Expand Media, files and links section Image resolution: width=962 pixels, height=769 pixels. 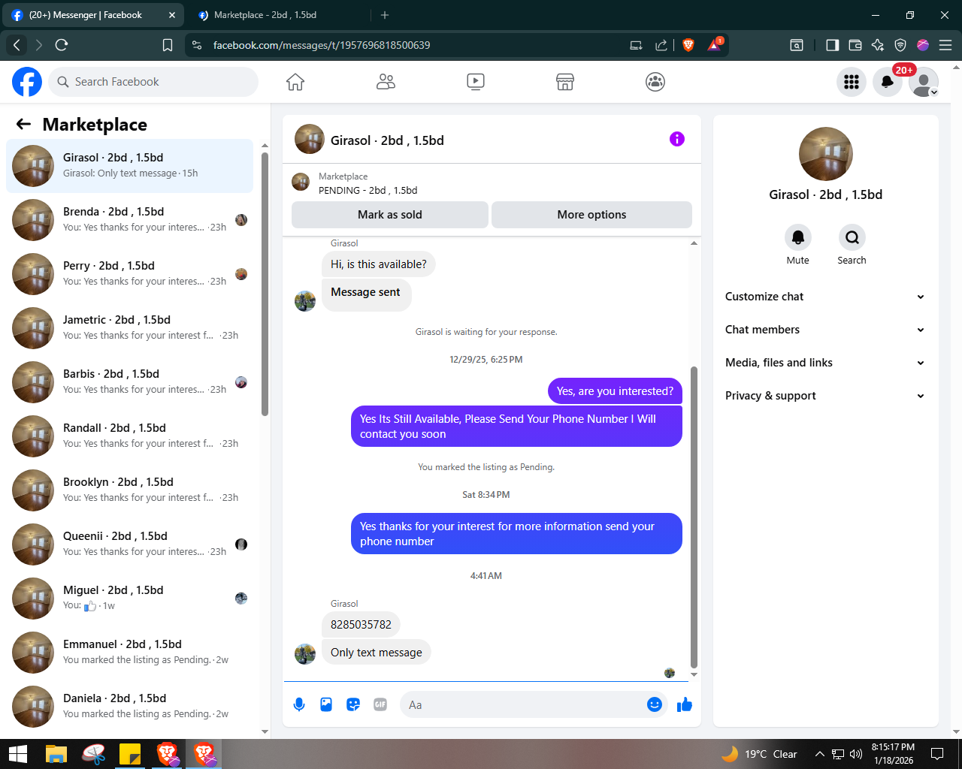pyautogui.click(x=825, y=363)
